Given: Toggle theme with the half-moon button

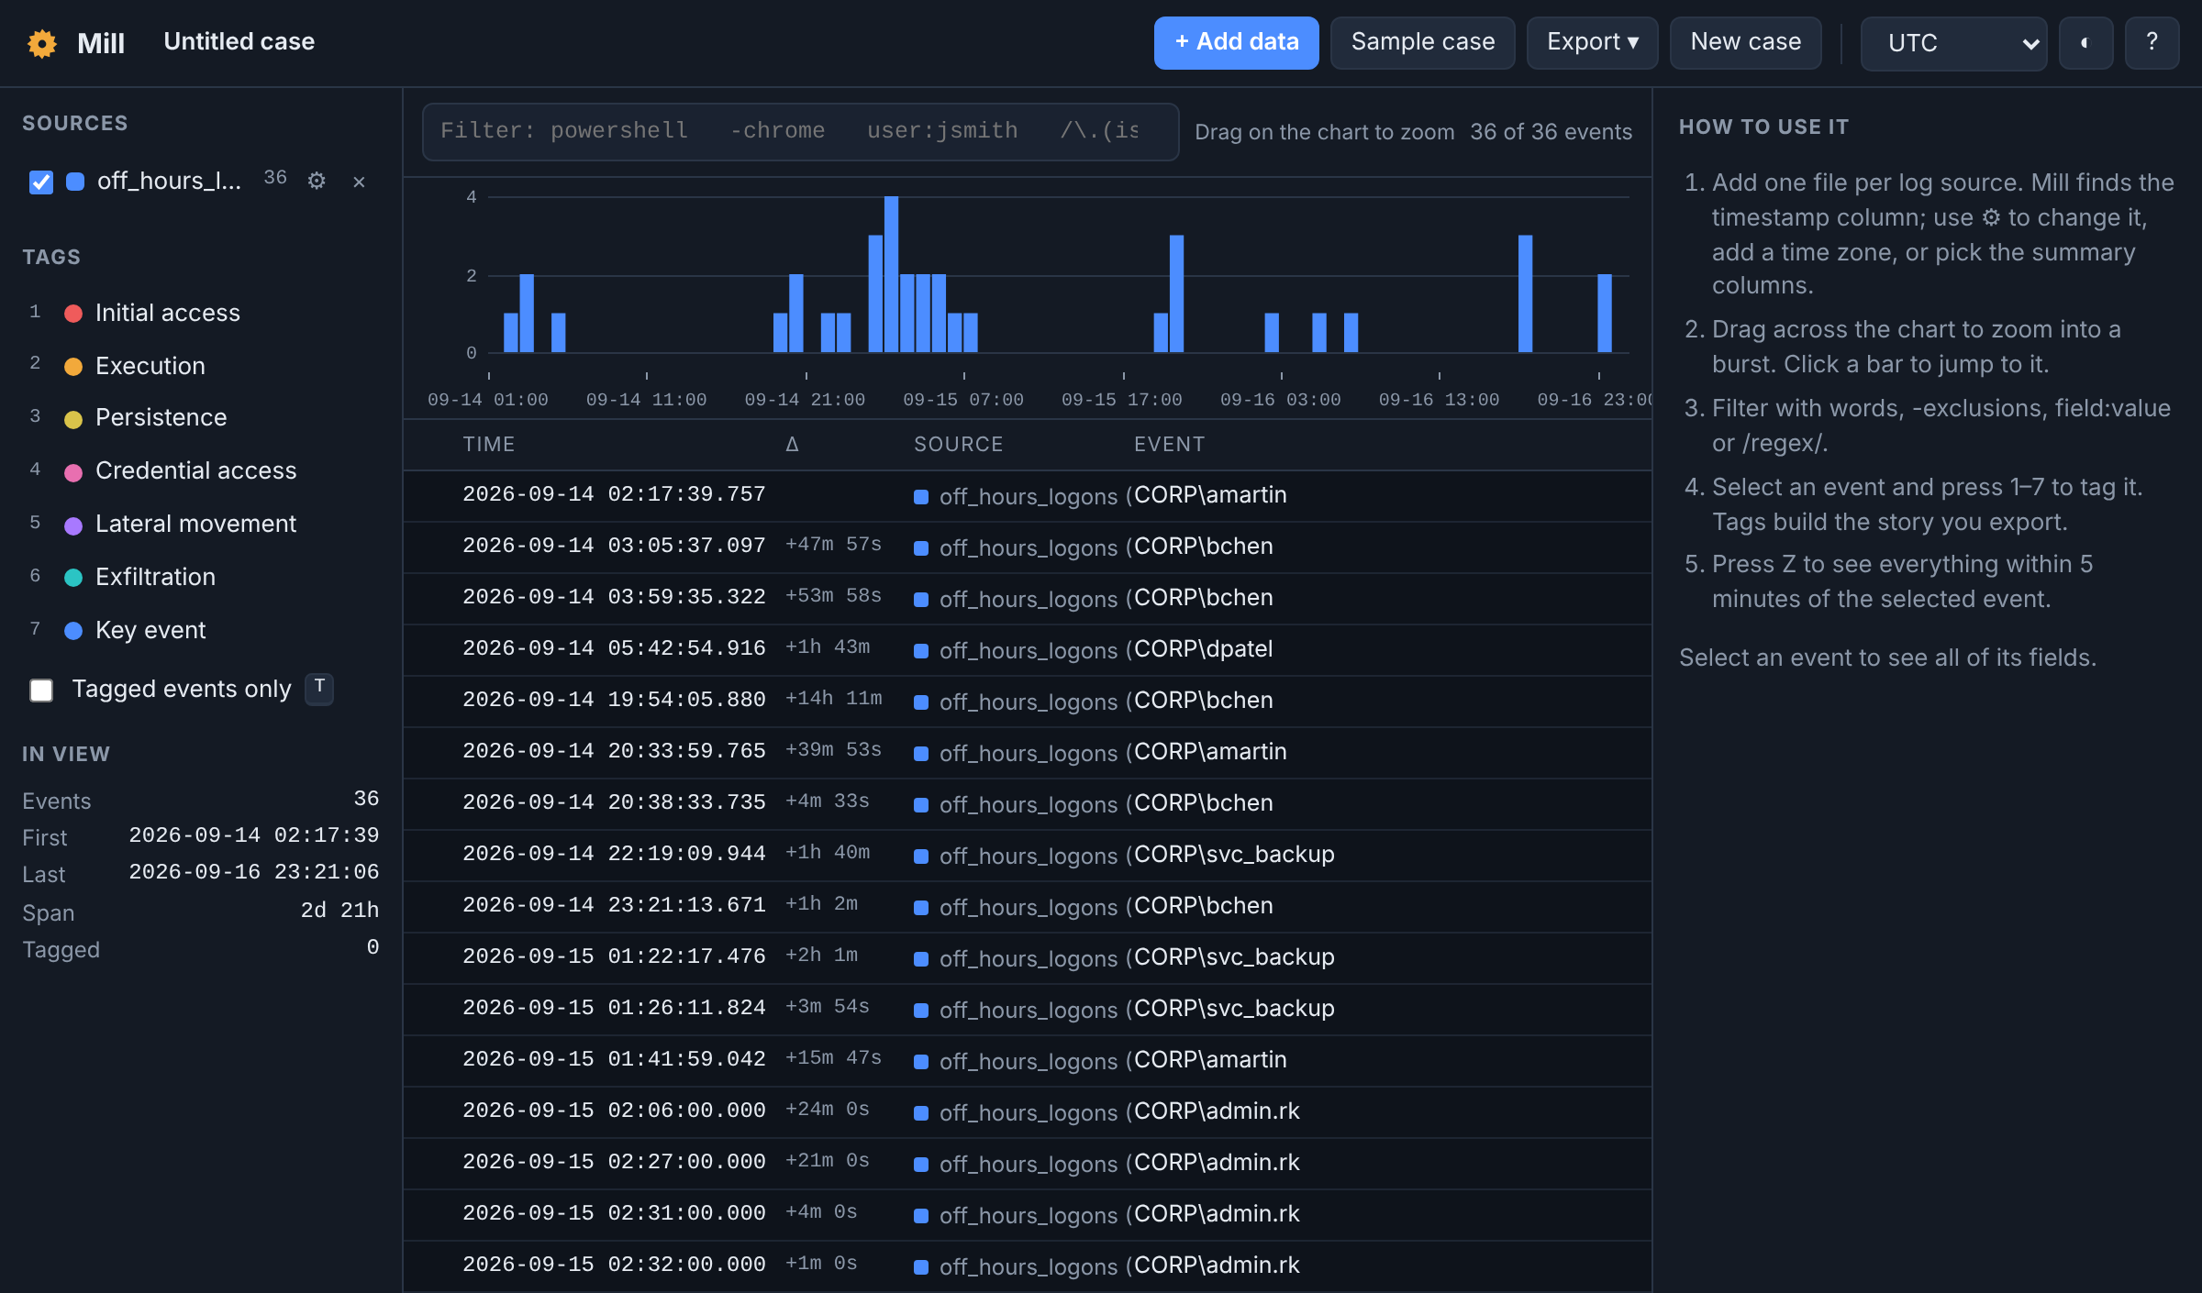Looking at the screenshot, I should point(2085,43).
